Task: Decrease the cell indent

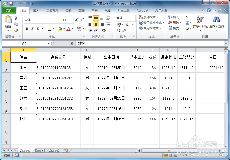Action: [90, 31]
